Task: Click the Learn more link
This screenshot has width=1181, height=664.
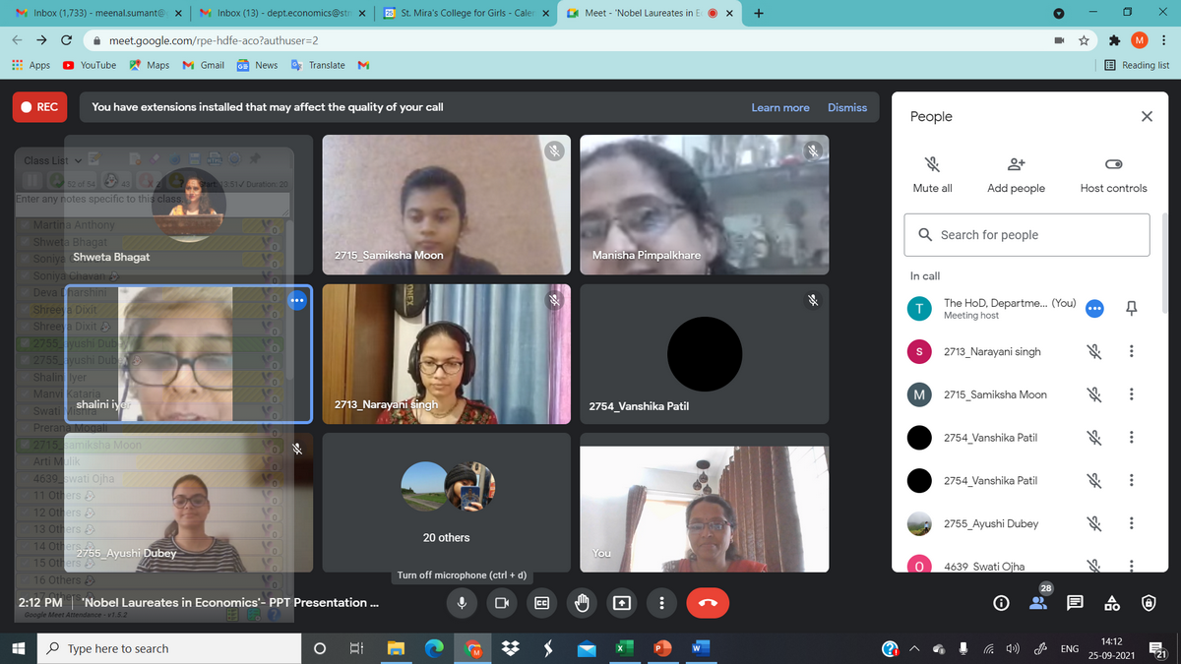Action: point(779,107)
